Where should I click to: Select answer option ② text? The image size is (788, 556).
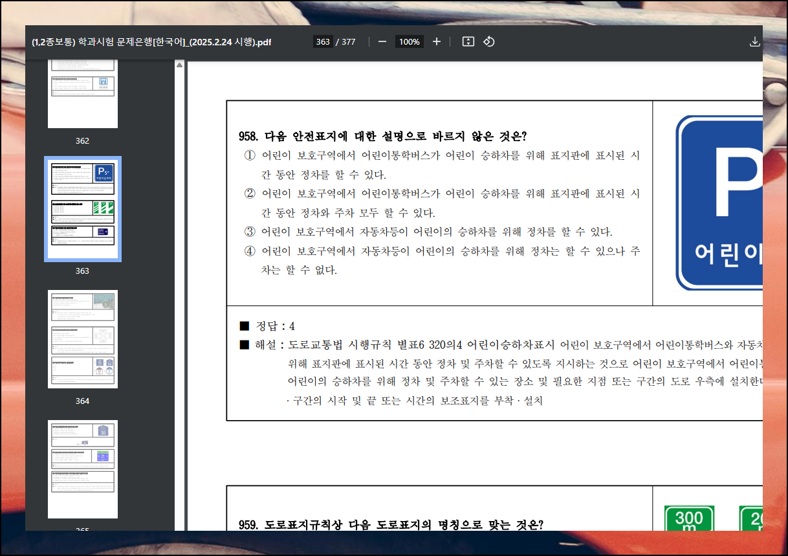coord(442,203)
